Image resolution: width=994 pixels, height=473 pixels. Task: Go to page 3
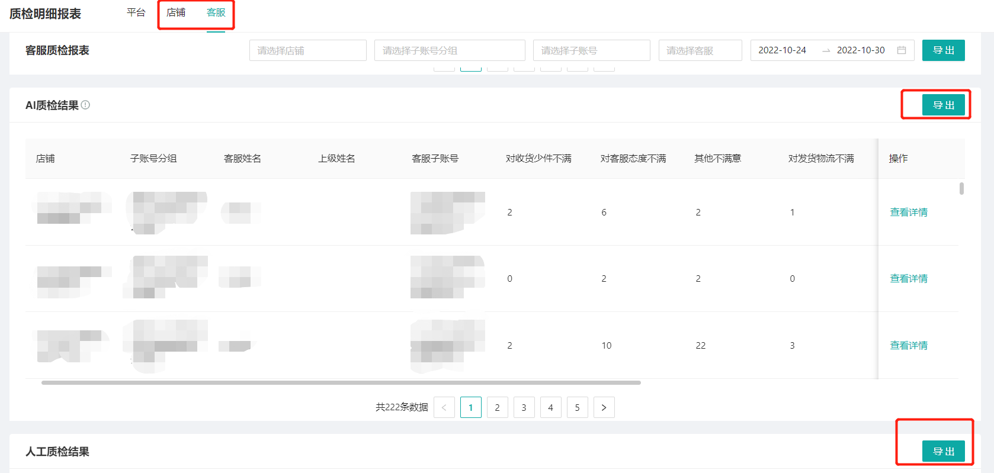[x=524, y=407]
